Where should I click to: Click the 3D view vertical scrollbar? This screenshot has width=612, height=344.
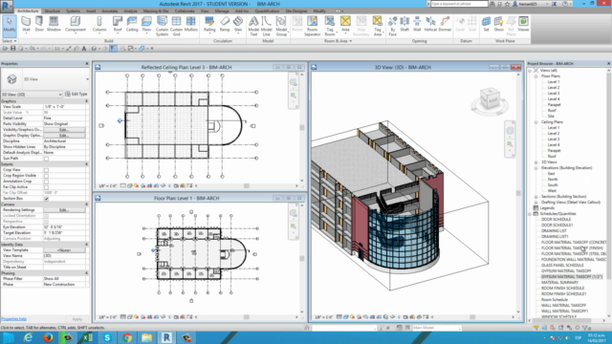coord(518,193)
